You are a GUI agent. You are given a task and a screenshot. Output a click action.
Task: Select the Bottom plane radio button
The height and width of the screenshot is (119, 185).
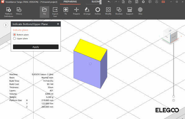tap(14, 35)
